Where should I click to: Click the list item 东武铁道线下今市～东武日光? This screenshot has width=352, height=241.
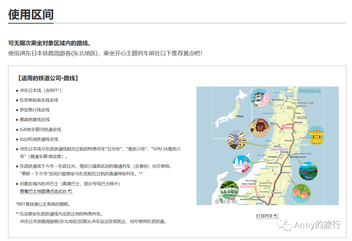point(95,166)
